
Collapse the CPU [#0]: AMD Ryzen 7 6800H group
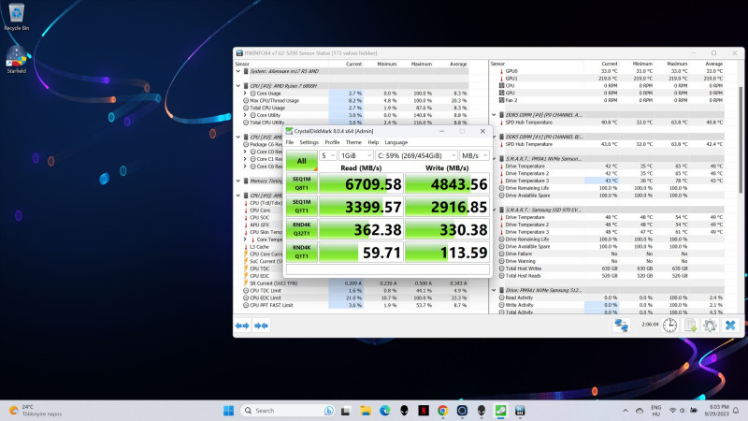tap(238, 86)
